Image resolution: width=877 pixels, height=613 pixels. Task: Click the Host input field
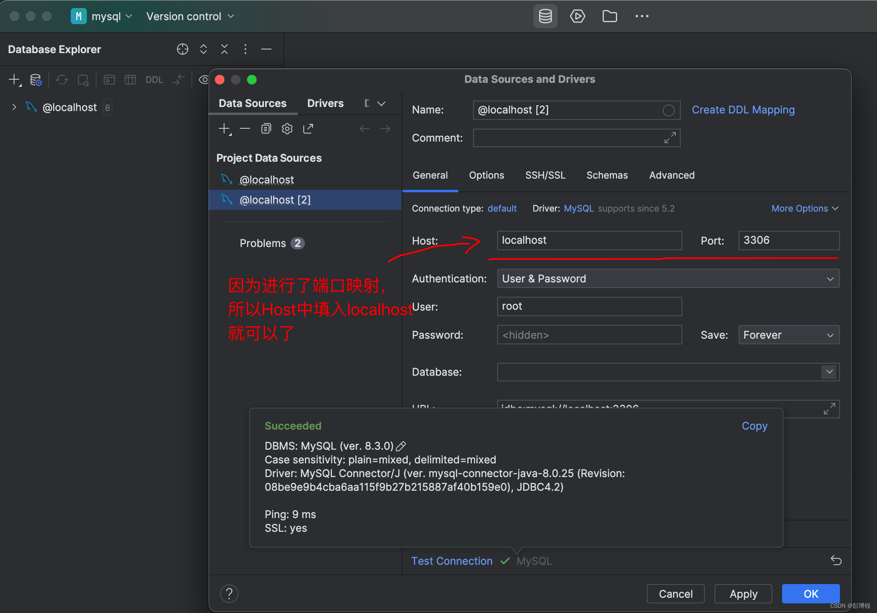(590, 241)
